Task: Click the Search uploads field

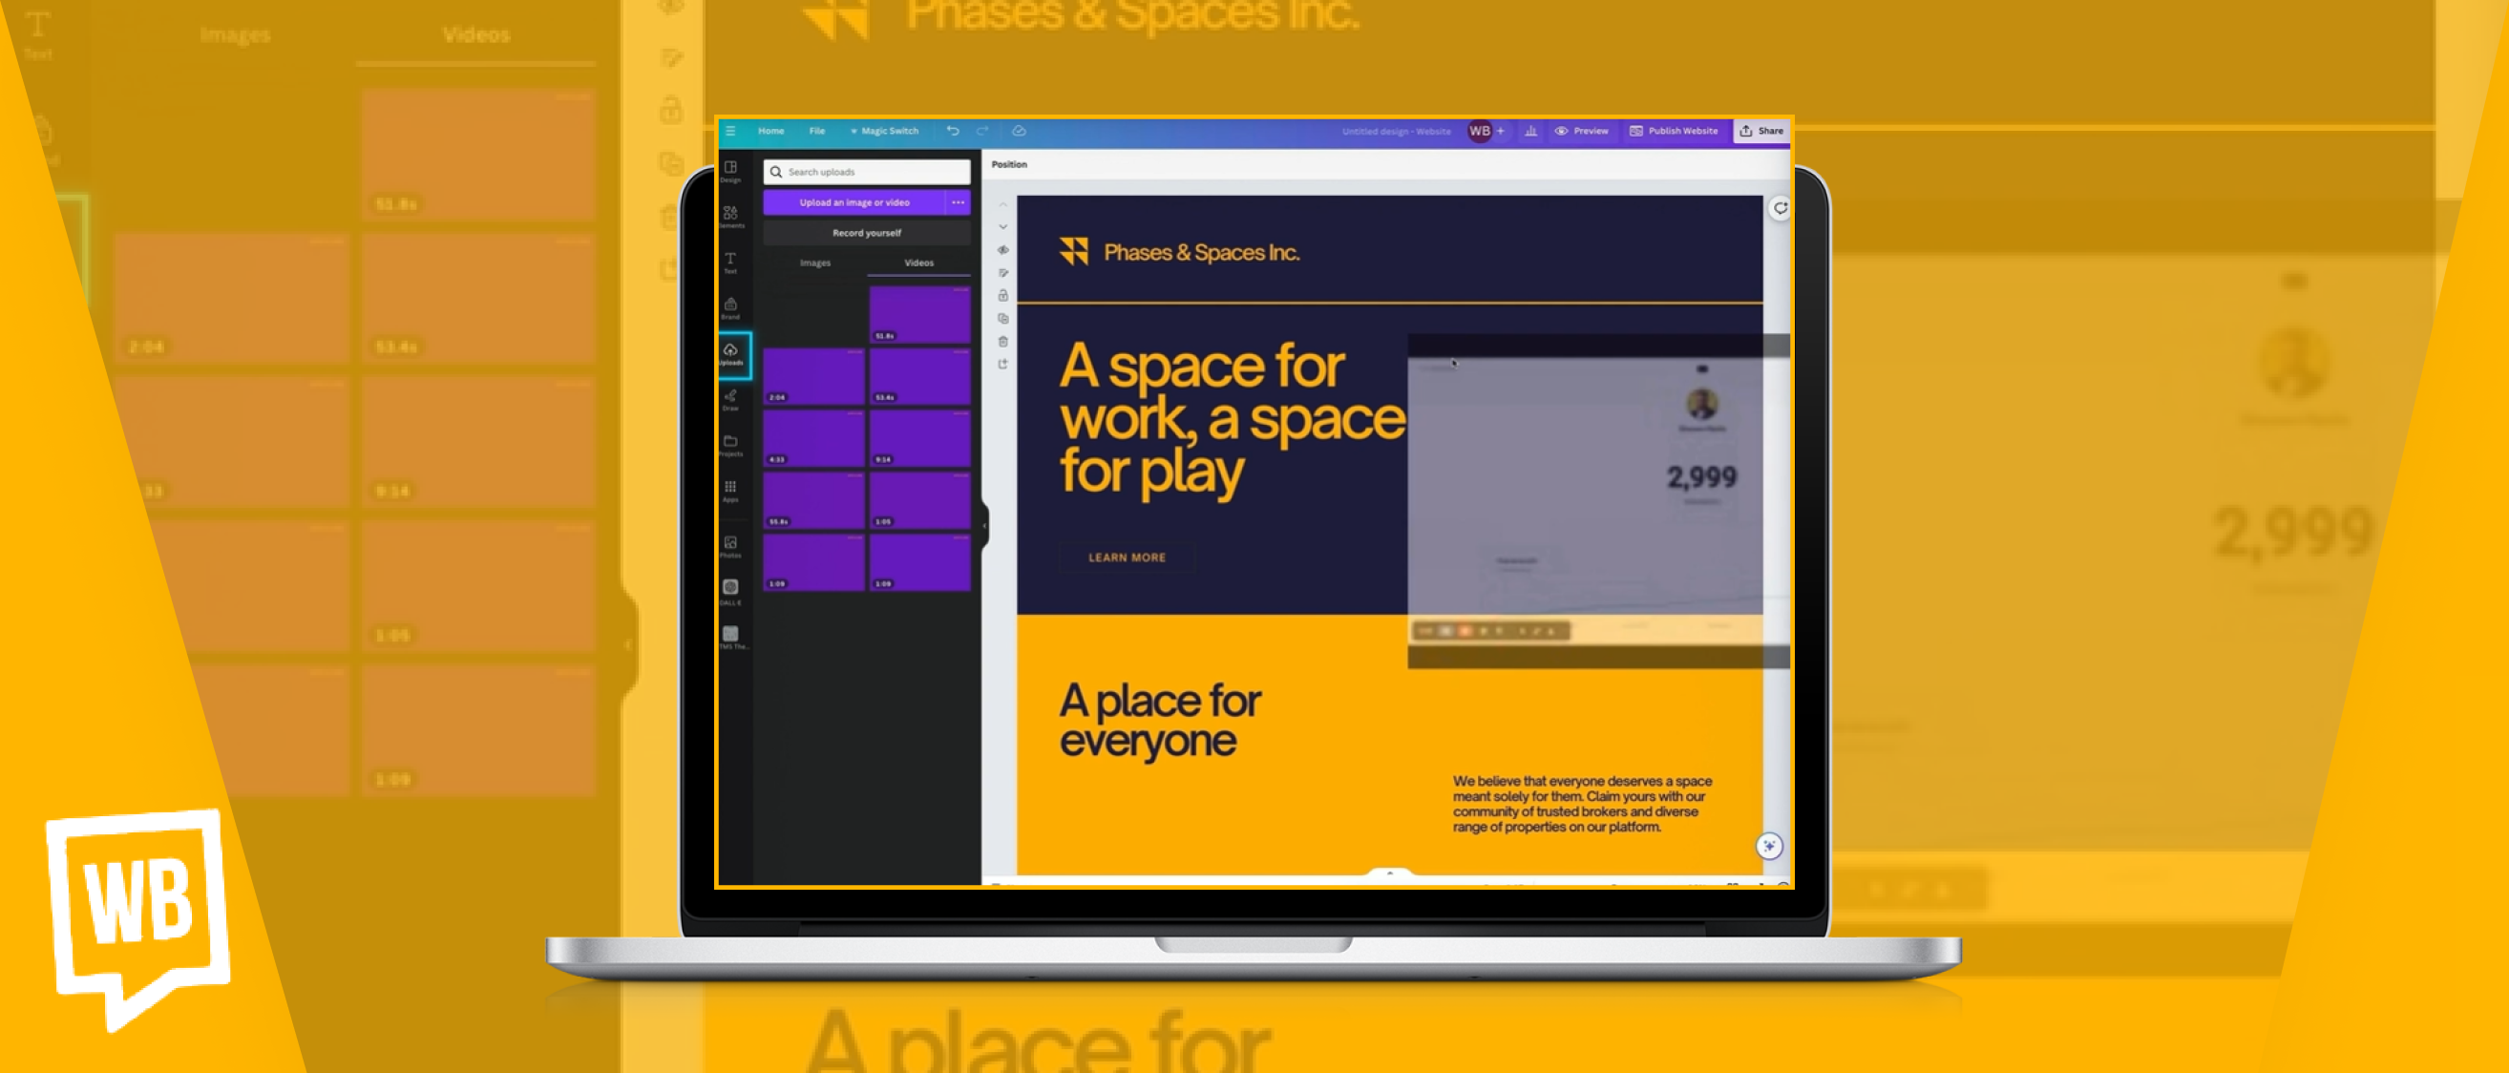Action: [x=867, y=173]
